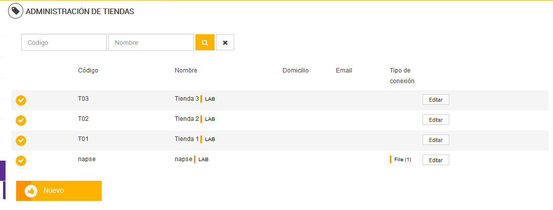Open Editar for Tienda 1

pos(436,140)
